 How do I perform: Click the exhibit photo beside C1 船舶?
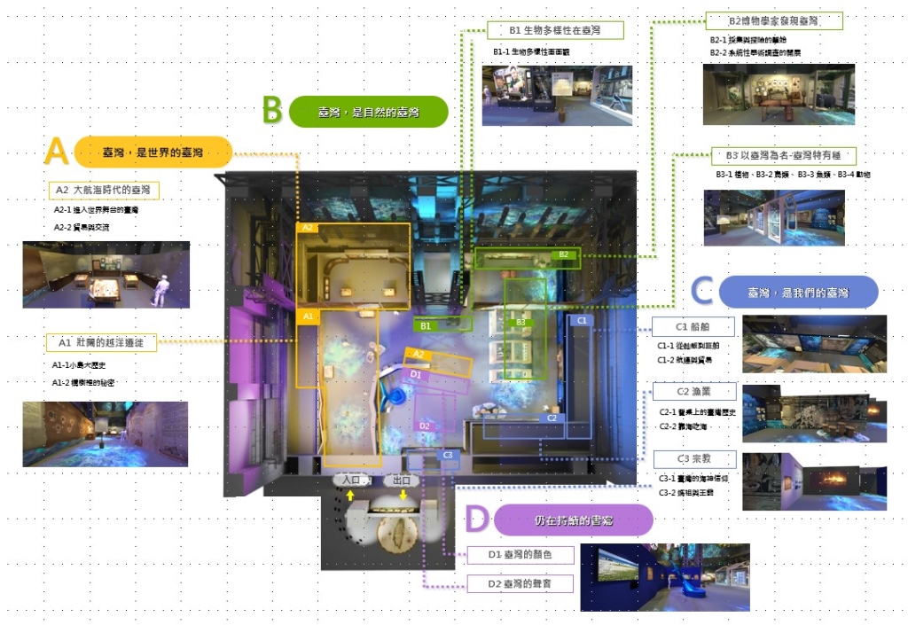[813, 343]
